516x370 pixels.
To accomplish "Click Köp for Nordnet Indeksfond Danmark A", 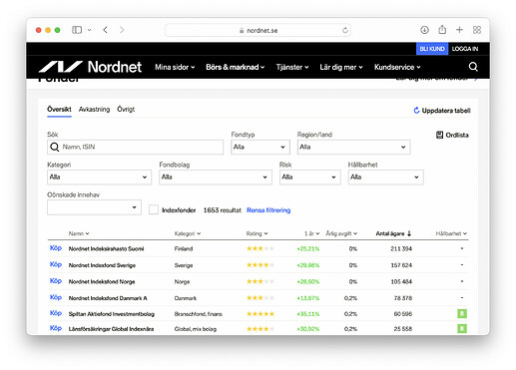I will coord(56,297).
